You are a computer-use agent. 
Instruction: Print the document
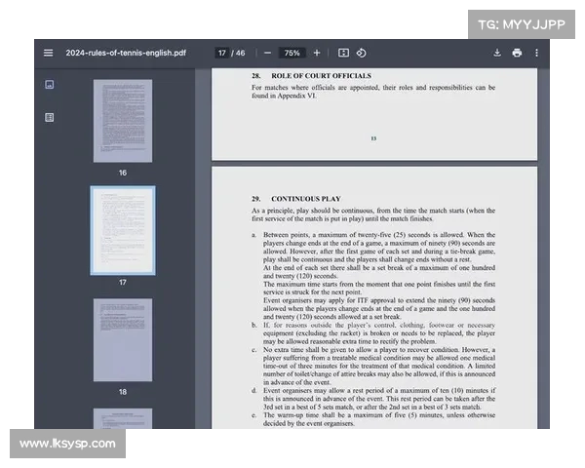click(x=517, y=53)
